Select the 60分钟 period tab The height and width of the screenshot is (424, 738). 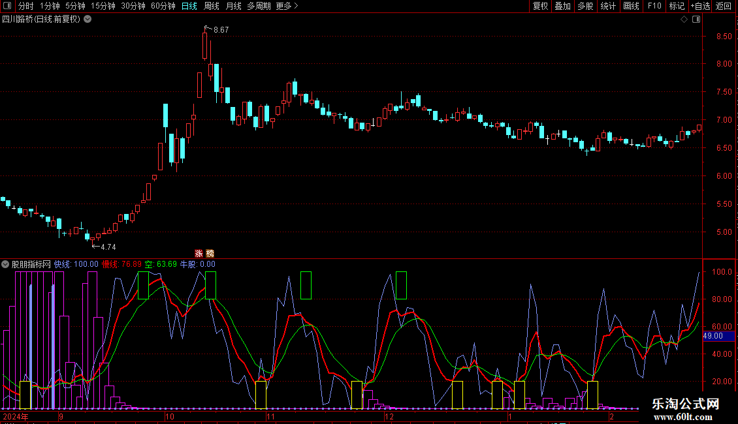[163, 7]
